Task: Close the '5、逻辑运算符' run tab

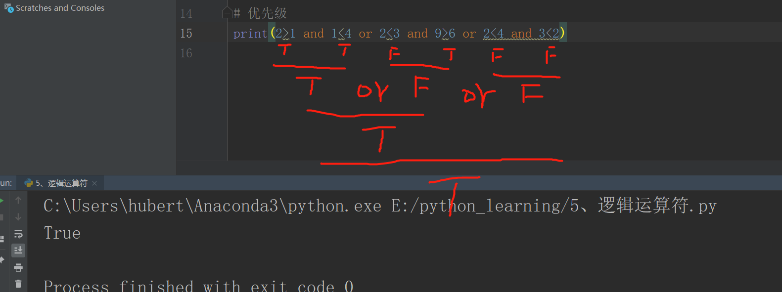Action: coord(94,183)
